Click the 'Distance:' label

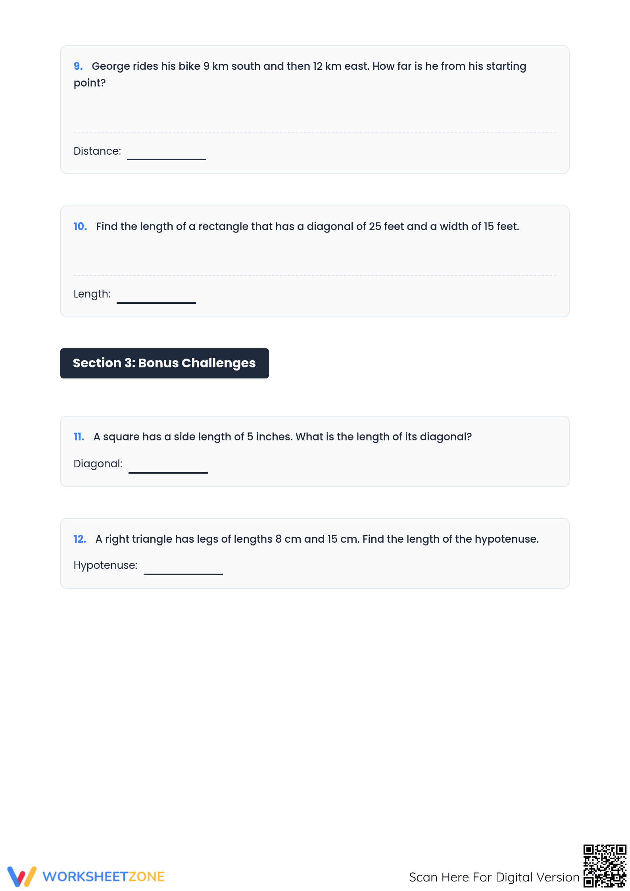pyautogui.click(x=97, y=151)
